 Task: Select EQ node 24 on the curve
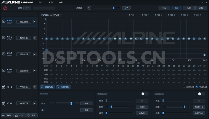pos(168,39)
